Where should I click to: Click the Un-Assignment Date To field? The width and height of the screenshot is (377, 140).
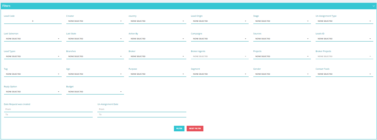(x=142, y=115)
